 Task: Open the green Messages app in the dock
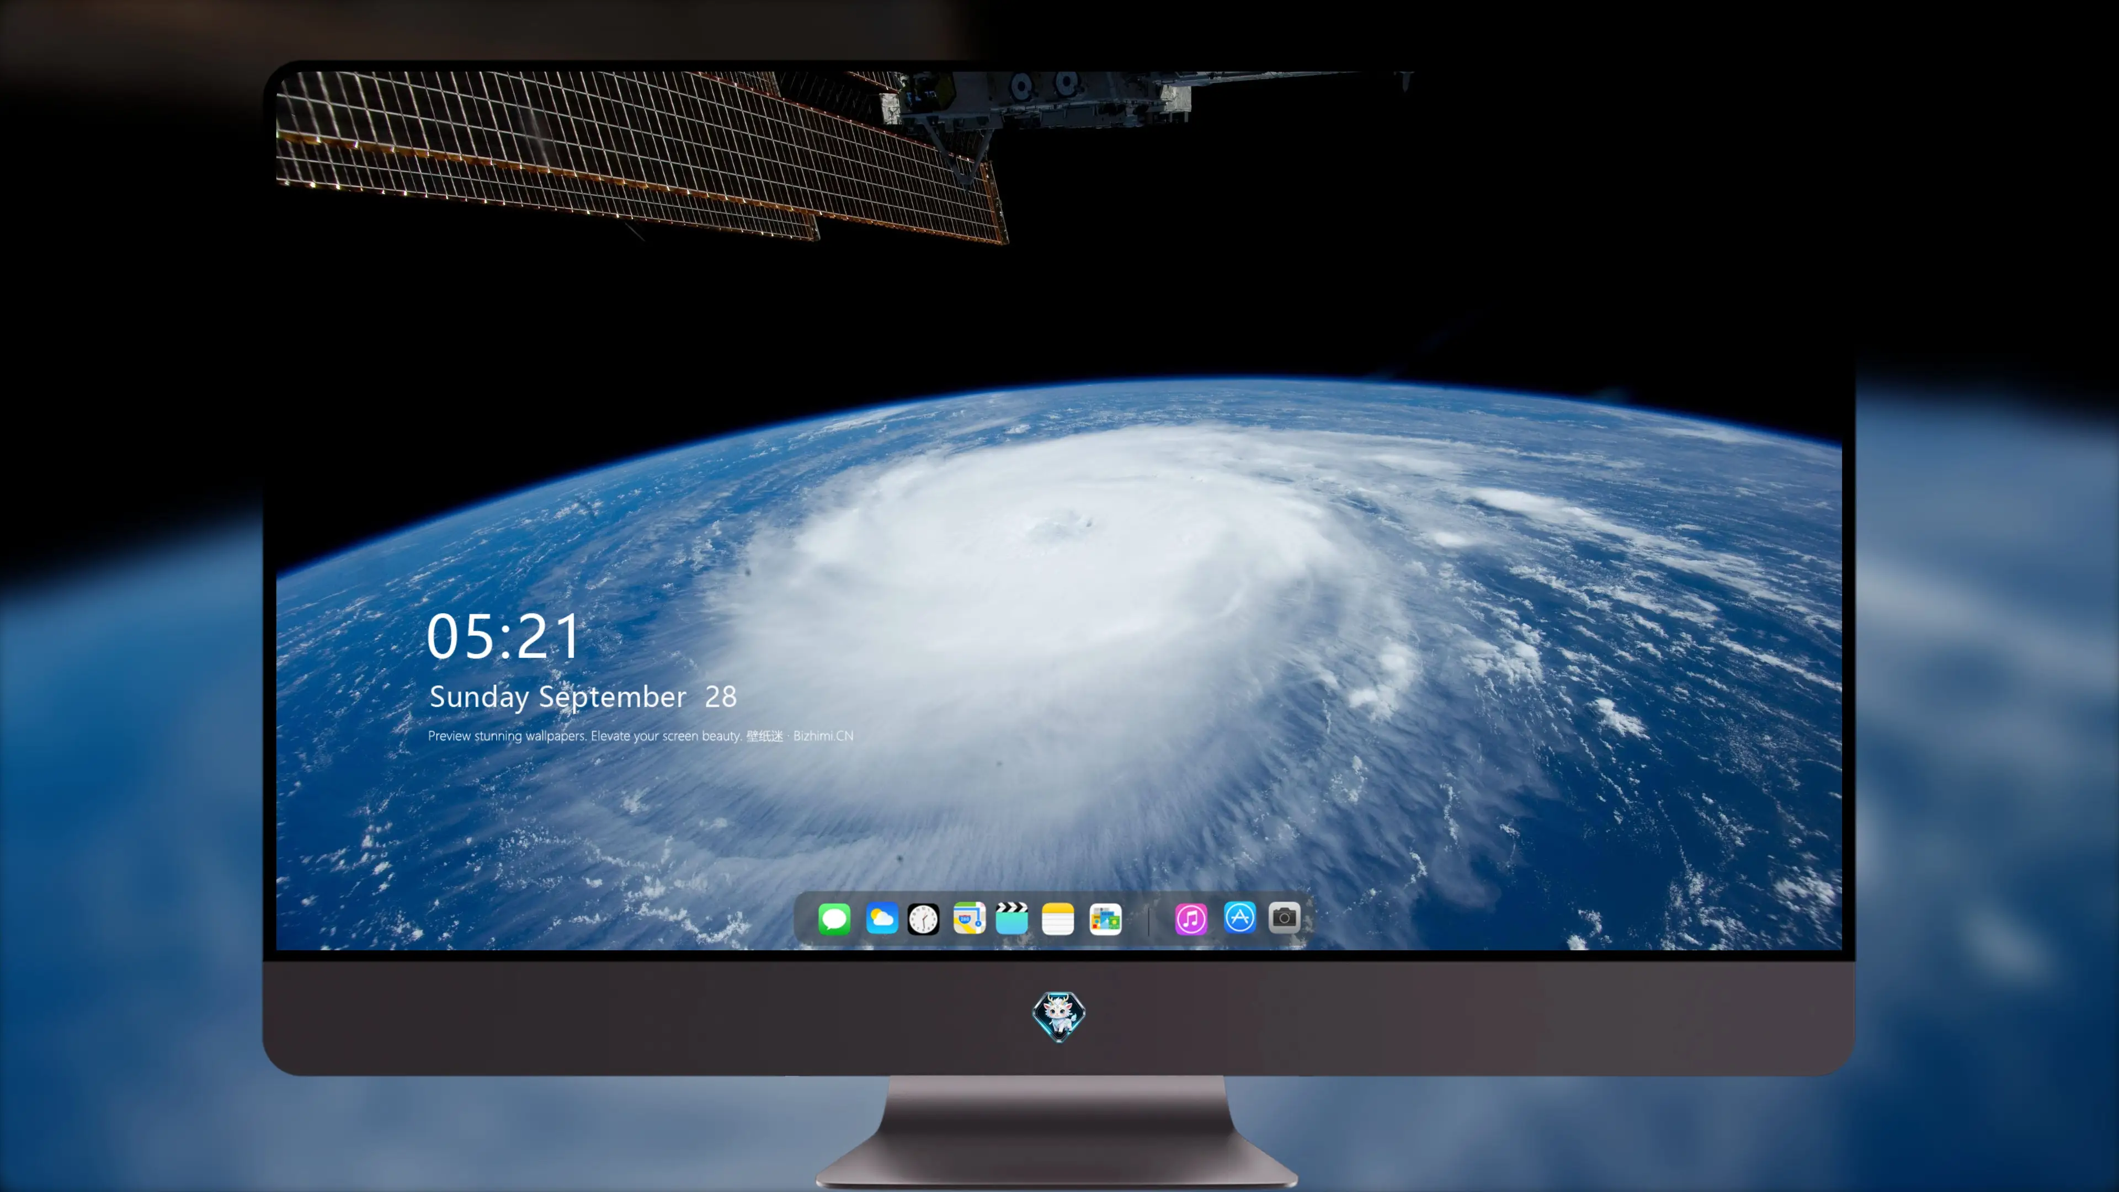click(x=834, y=918)
